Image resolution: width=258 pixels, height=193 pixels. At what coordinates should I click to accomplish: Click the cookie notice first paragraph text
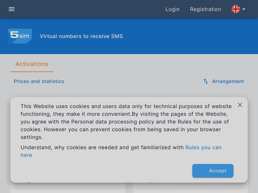point(124,122)
